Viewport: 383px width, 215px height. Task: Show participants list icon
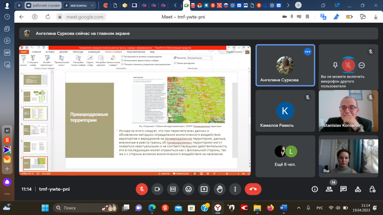329,189
